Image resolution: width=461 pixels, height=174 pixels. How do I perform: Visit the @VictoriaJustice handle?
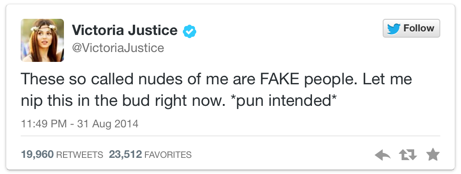tap(118, 48)
